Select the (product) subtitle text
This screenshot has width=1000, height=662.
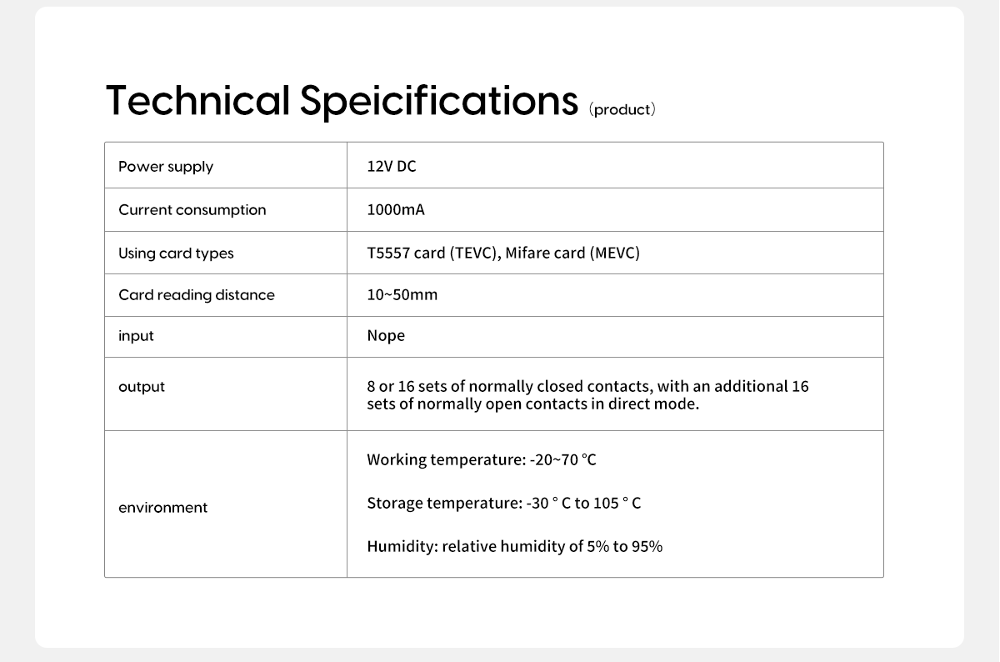pos(622,109)
